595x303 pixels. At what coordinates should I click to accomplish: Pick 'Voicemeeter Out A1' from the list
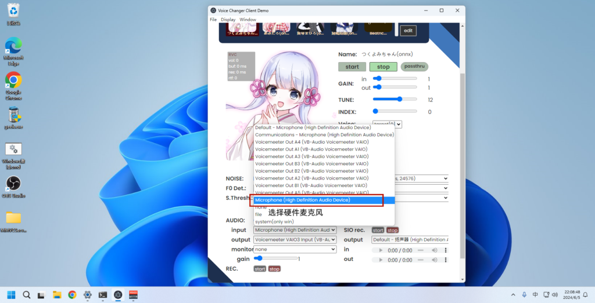click(x=324, y=149)
